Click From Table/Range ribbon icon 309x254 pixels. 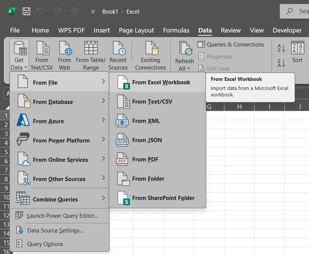(x=91, y=56)
